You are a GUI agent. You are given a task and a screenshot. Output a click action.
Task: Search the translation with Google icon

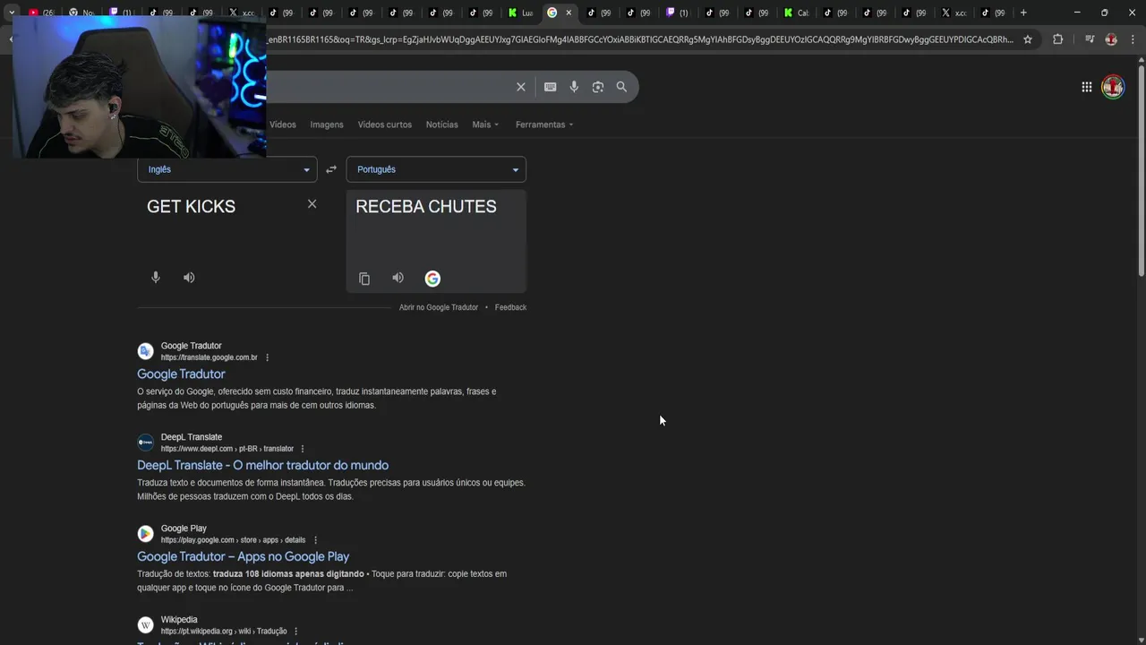[x=432, y=279]
